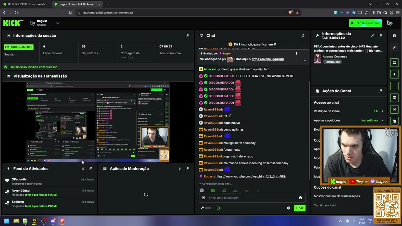
Task: Open Brave browser from taskbar
Action: pyautogui.click(x=62, y=221)
